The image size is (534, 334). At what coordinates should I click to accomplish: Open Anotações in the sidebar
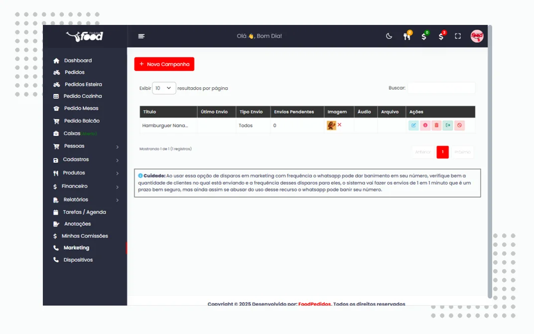click(77, 224)
